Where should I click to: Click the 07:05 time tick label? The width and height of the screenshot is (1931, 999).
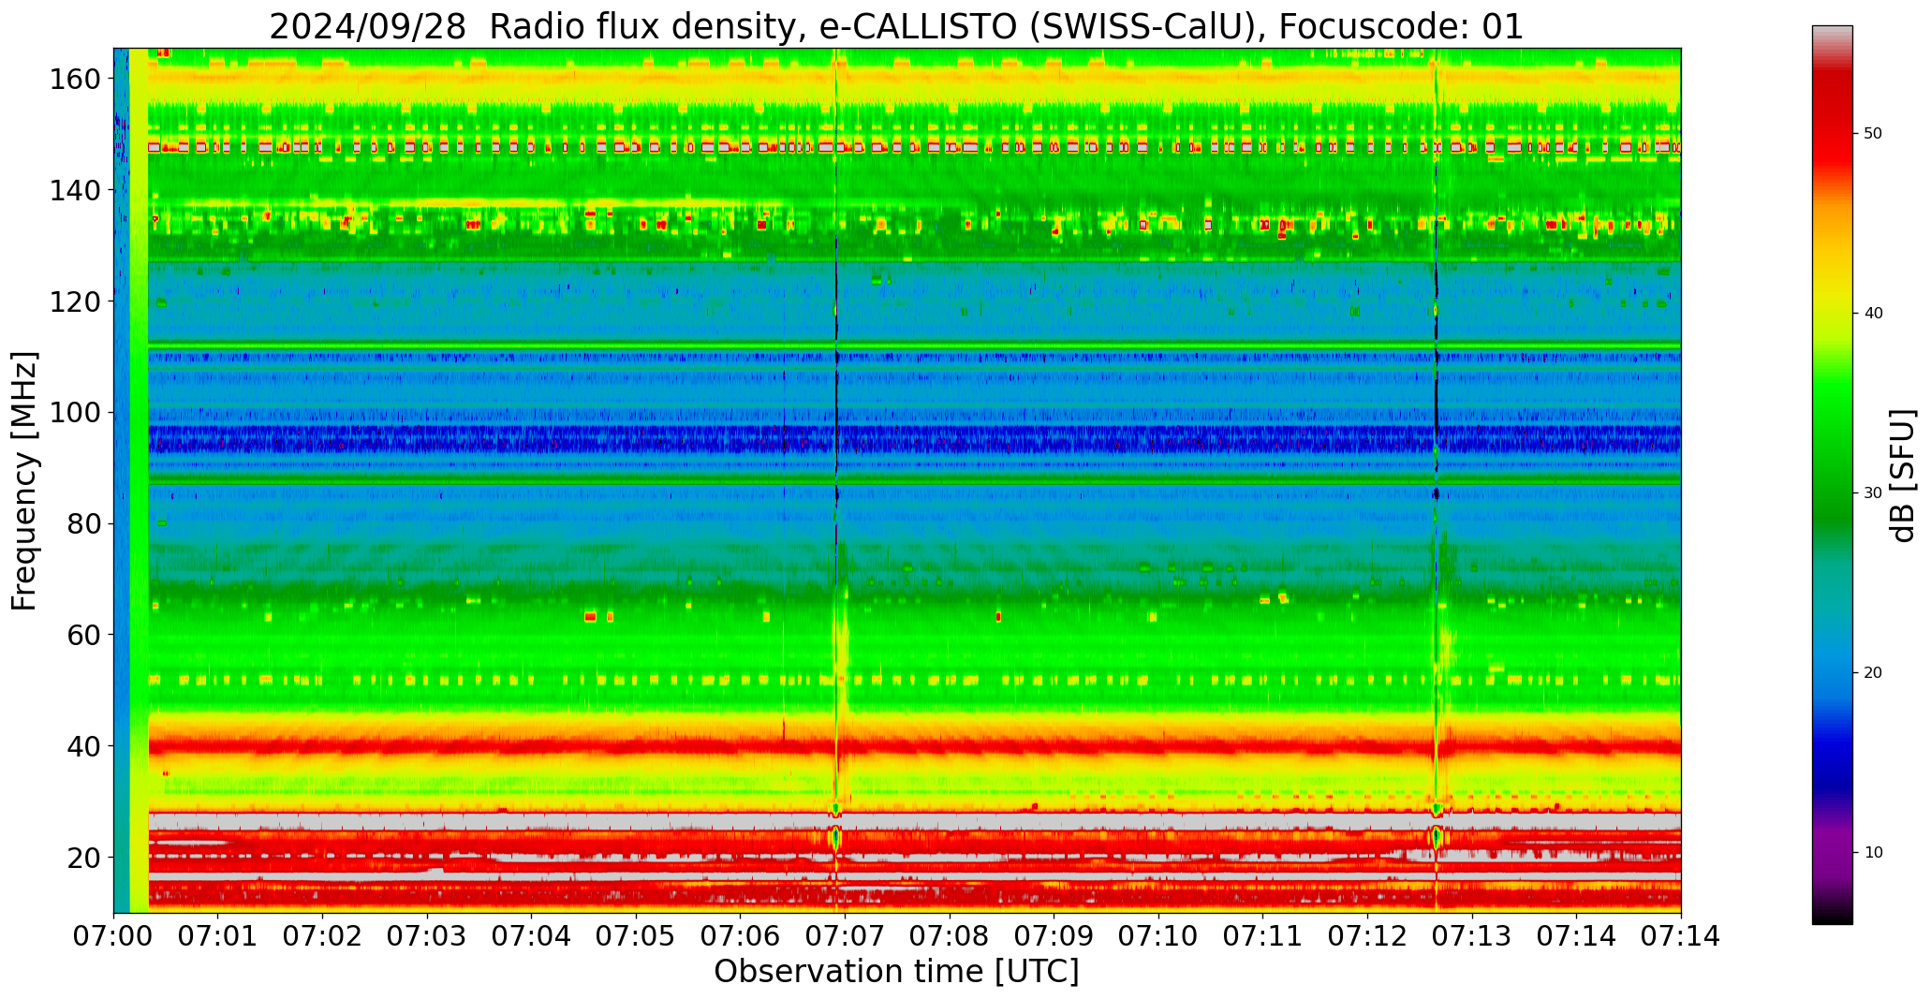tap(637, 936)
